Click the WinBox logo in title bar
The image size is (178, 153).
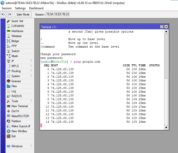(3, 3)
